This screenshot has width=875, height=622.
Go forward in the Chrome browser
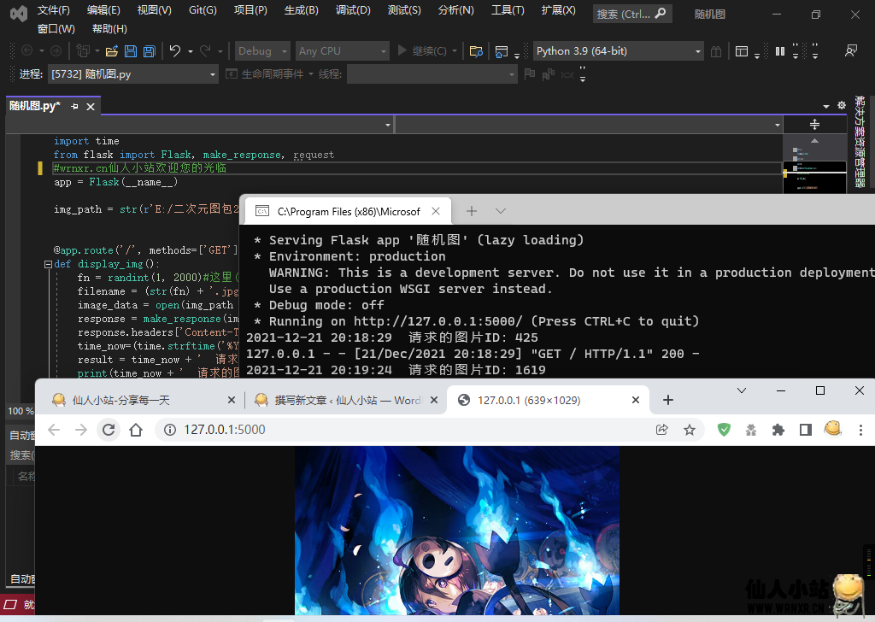(x=81, y=430)
